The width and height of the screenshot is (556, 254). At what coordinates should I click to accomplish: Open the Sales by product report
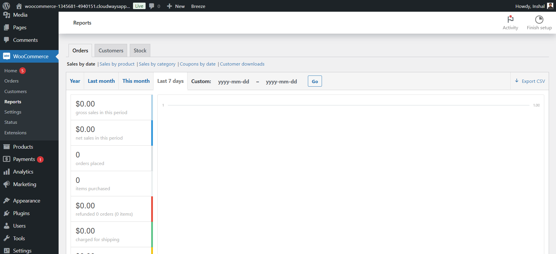coord(117,64)
